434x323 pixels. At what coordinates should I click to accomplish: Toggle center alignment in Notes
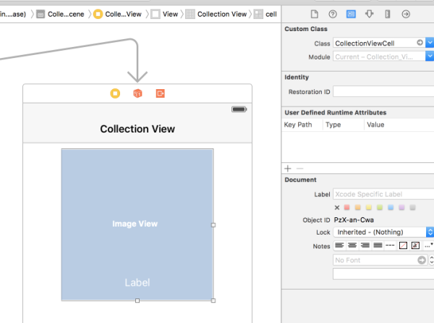352,246
